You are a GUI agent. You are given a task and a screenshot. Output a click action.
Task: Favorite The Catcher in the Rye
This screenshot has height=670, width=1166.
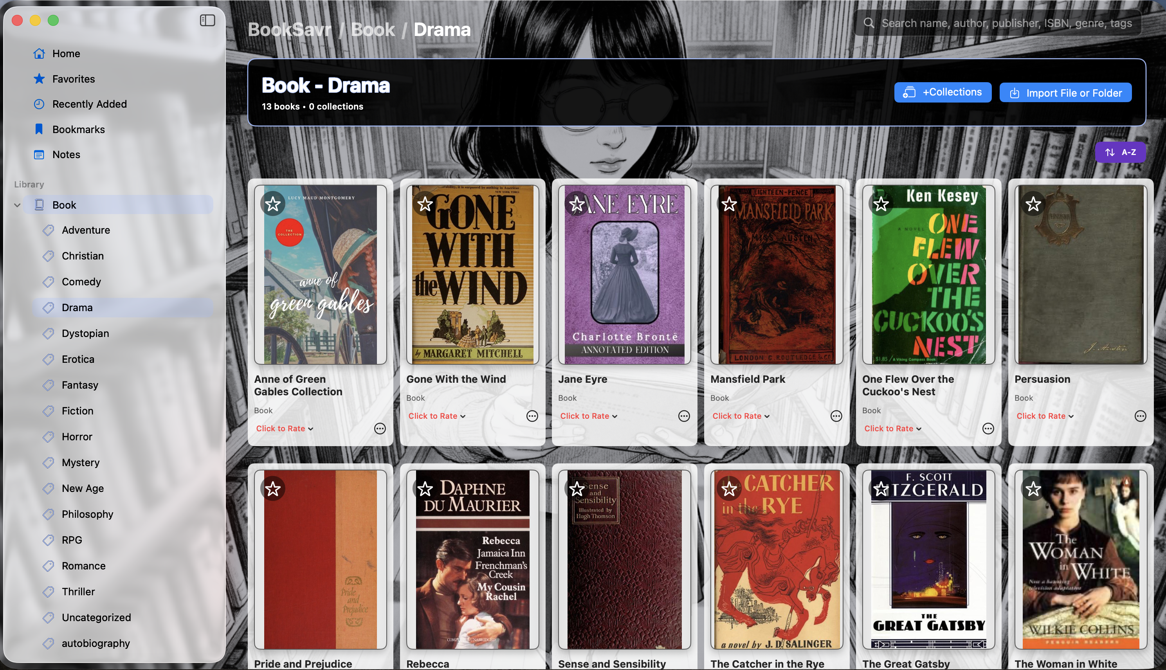[729, 489]
